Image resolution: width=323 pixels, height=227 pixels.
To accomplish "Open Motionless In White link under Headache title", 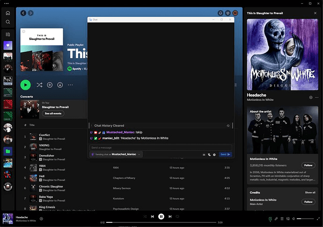I will [260, 100].
